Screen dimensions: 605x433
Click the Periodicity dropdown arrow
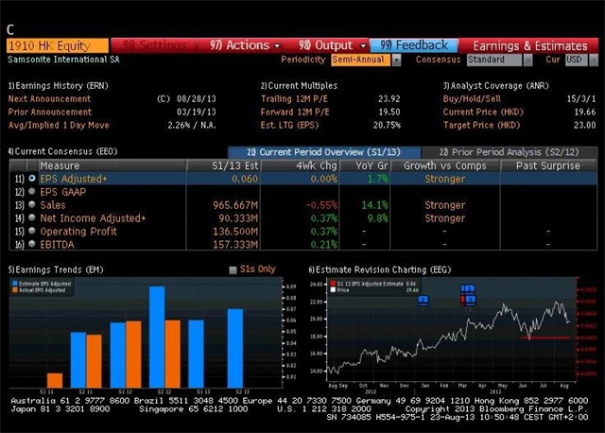click(x=396, y=61)
